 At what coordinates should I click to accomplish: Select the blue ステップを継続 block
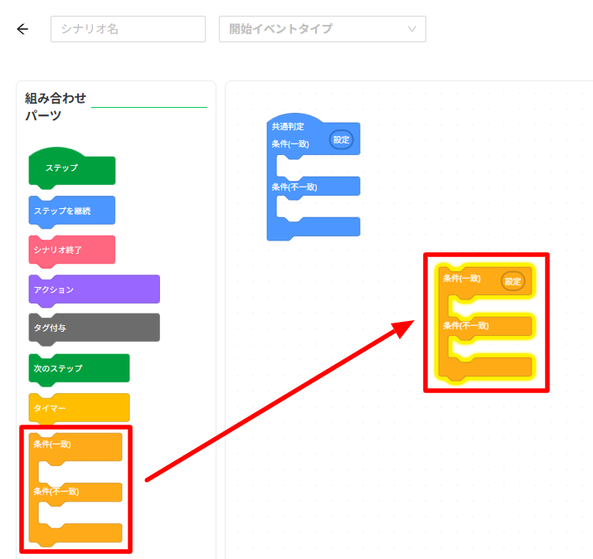coord(71,211)
